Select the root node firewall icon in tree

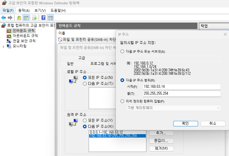pos(3,25)
